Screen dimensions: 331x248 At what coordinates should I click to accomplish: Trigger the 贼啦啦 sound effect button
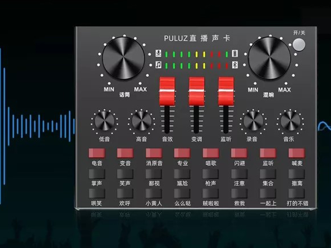pos(211,193)
